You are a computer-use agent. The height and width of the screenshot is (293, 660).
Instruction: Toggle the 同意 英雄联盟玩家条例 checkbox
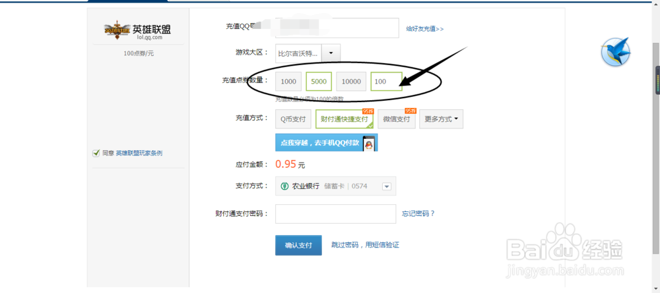tap(96, 153)
